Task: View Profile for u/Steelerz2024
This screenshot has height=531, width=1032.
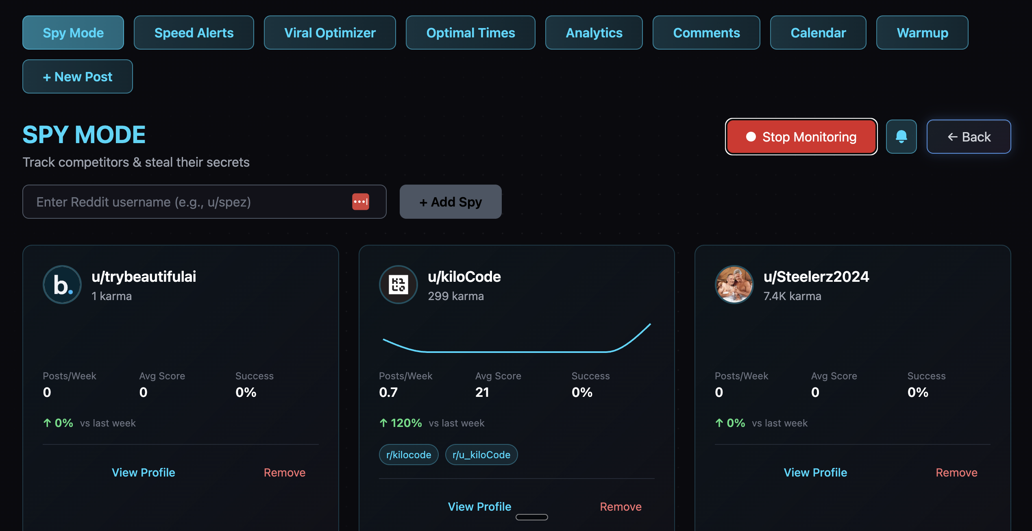Action: pyautogui.click(x=815, y=472)
